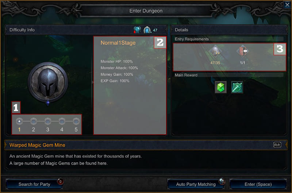The width and height of the screenshot is (292, 193).
Task: Click the Search for Party button
Action: pos(34,184)
